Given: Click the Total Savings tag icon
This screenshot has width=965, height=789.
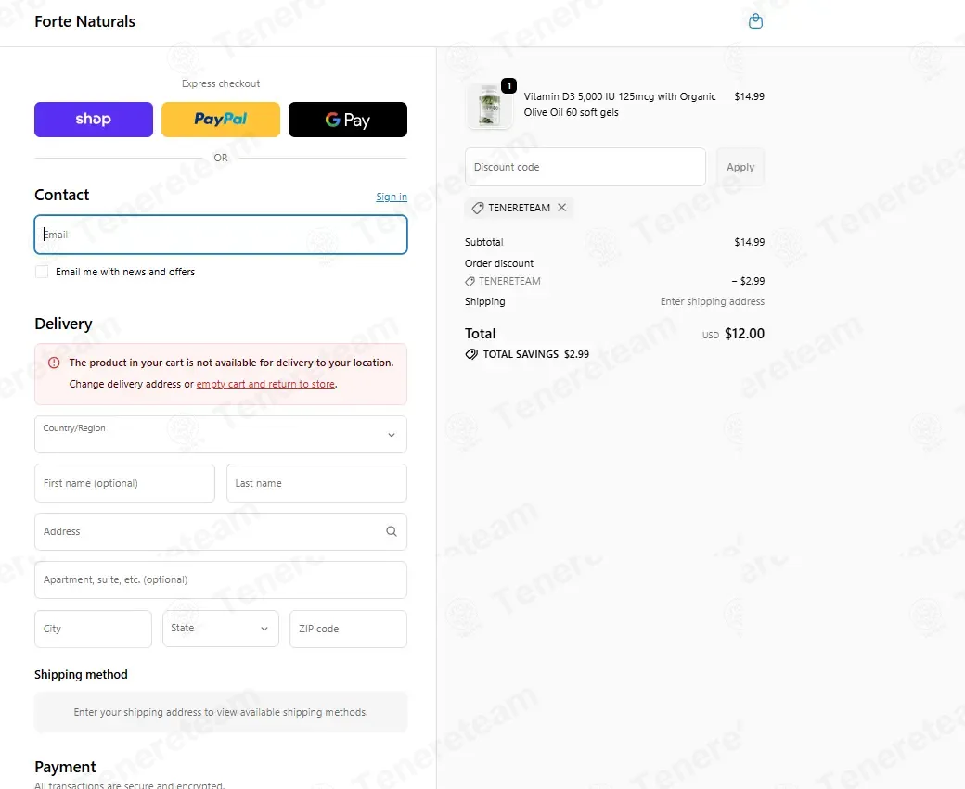Looking at the screenshot, I should click(x=471, y=354).
